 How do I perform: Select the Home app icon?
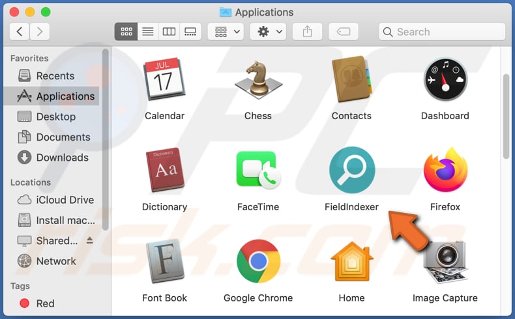coord(352,261)
